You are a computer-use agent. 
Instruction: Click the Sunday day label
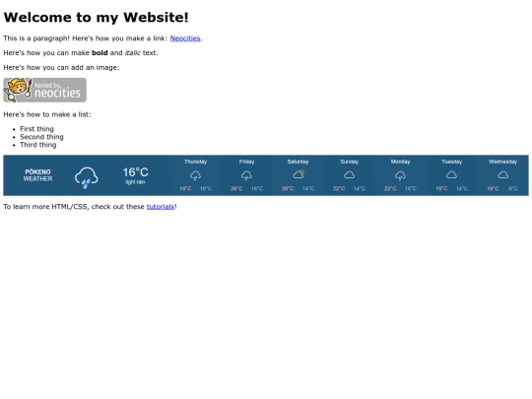point(349,162)
